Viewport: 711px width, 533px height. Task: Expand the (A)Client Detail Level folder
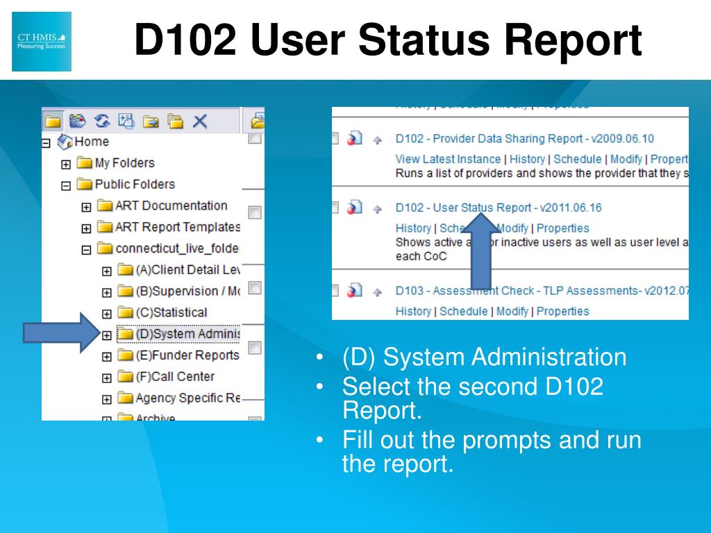pyautogui.click(x=106, y=271)
